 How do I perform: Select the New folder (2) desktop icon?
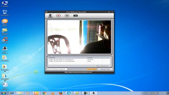pyautogui.click(x=5, y=68)
